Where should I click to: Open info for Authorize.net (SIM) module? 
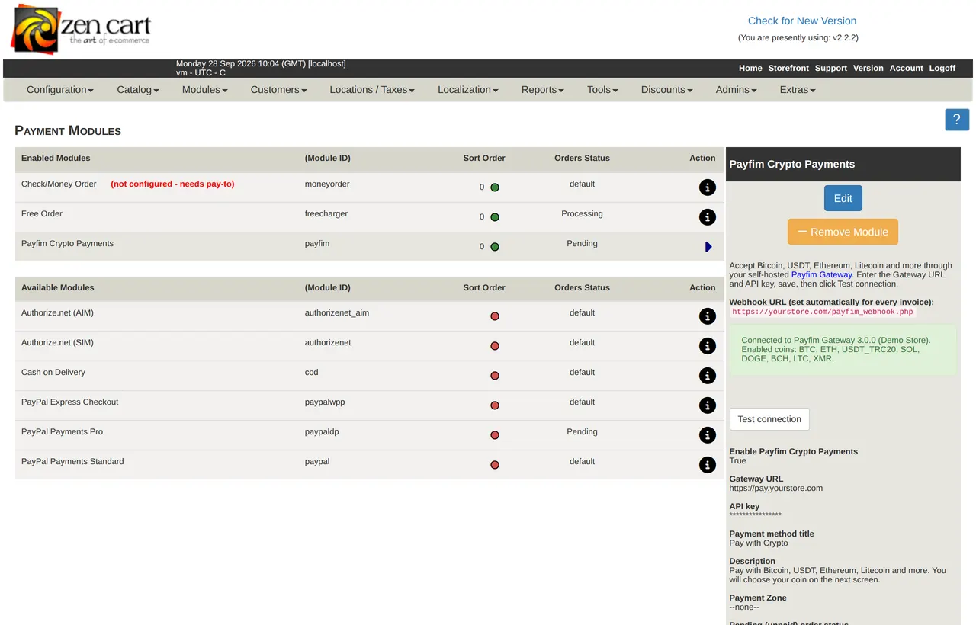(707, 346)
